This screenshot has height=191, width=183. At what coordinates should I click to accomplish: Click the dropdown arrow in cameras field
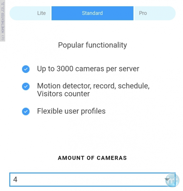coord(167,179)
